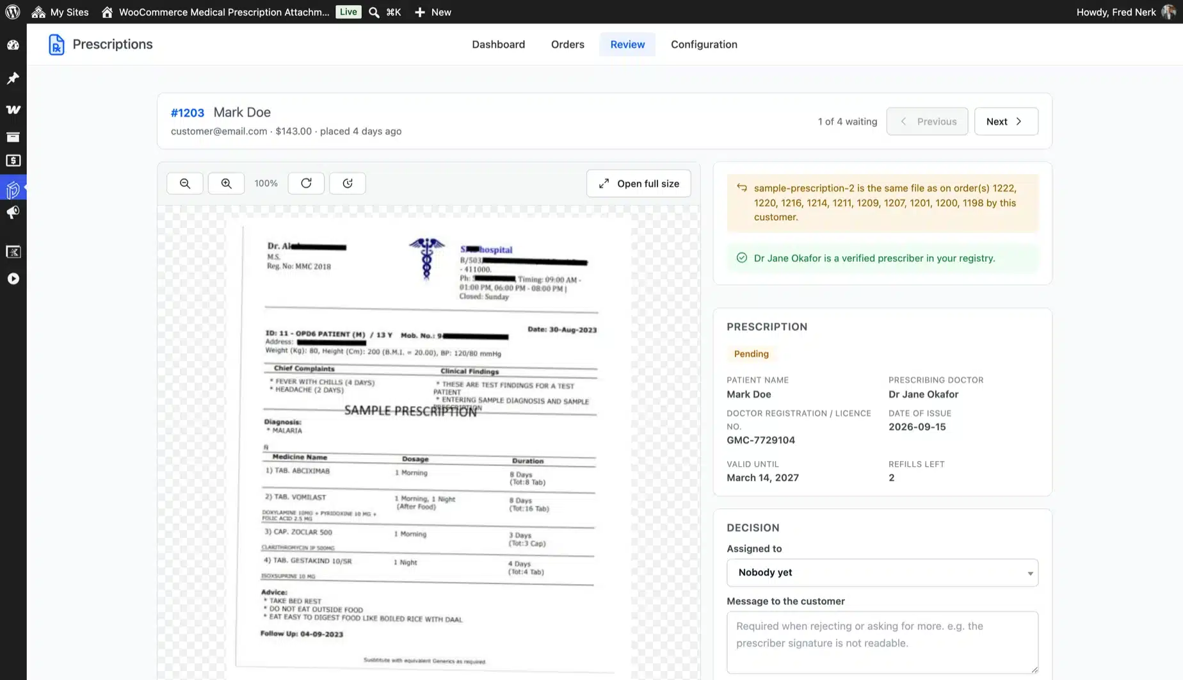Image resolution: width=1183 pixels, height=680 pixels.
Task: Click the Dr Jane Okafor doctor name
Action: [923, 394]
